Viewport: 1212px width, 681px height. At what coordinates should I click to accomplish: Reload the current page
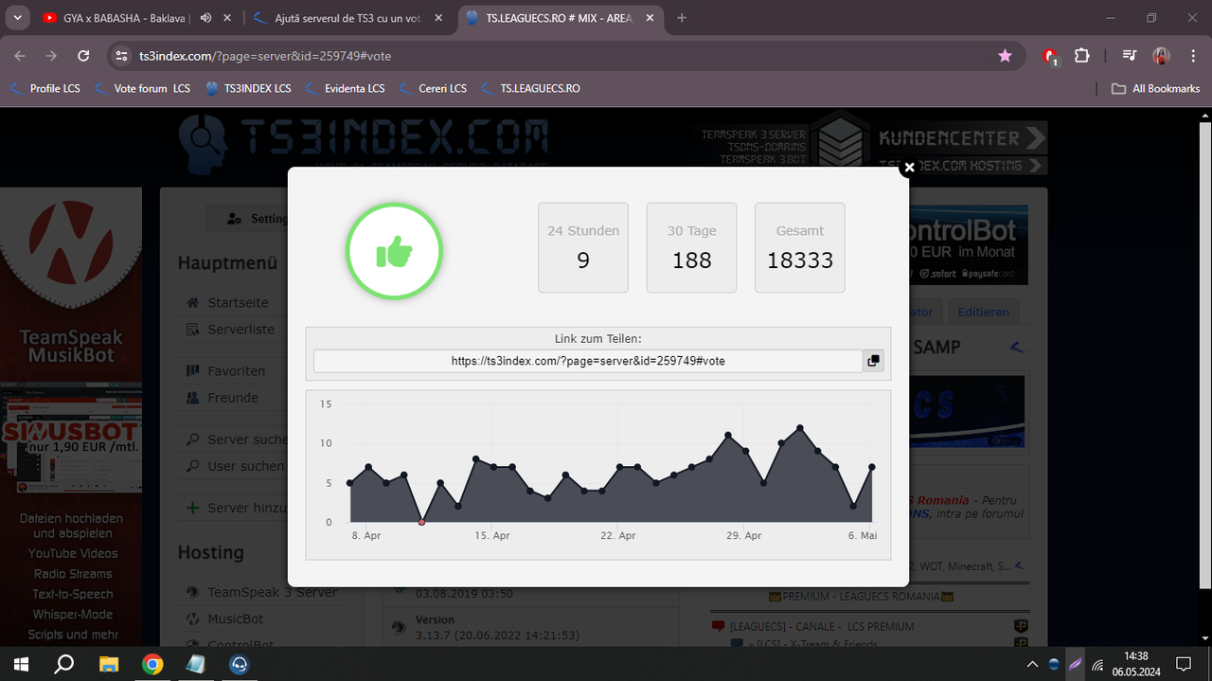(83, 56)
